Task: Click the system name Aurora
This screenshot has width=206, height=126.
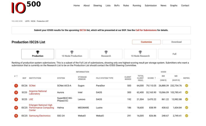Action: pos(60,93)
